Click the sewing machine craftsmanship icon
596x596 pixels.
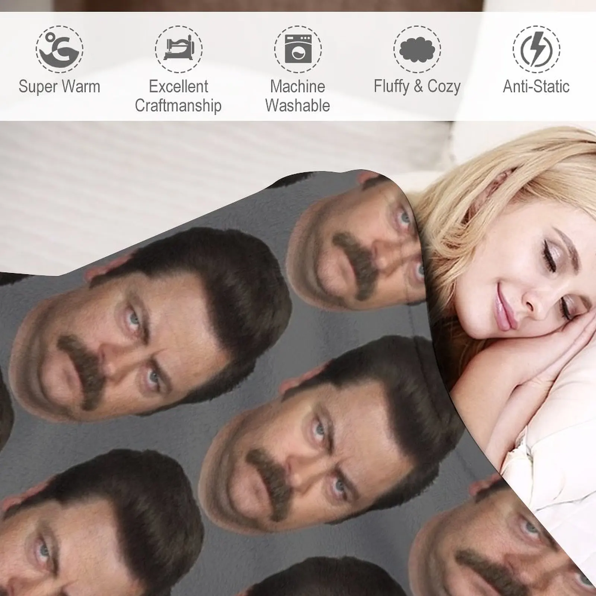[x=179, y=49]
